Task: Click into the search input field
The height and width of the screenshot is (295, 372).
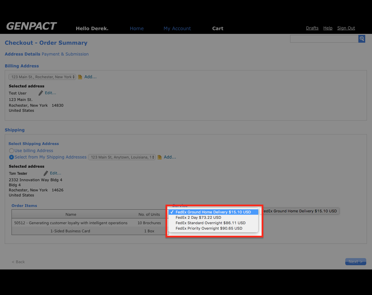Action: click(324, 39)
